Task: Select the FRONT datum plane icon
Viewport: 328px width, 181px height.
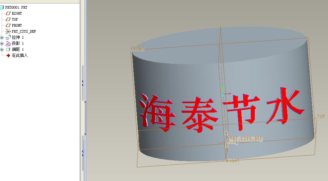Action: 8,25
